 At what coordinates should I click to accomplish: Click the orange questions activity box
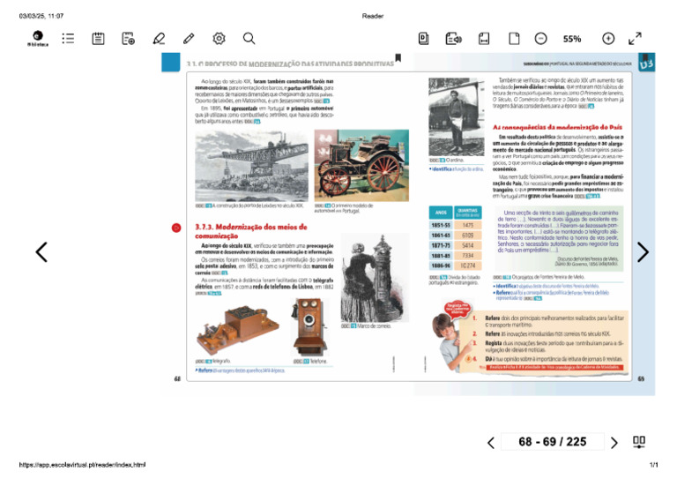point(543,341)
